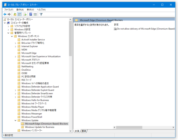Viewport: 178px width, 140px height.
Task: Click the Export List toolbar icon
Action: tap(25, 14)
